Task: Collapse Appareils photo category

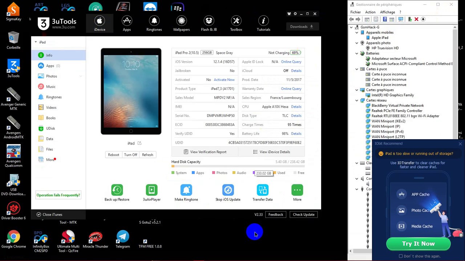Action: [x=357, y=43]
